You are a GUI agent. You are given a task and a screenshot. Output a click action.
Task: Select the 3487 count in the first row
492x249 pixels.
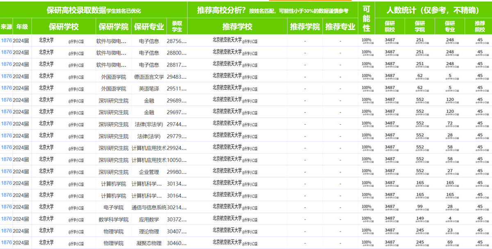coord(390,39)
